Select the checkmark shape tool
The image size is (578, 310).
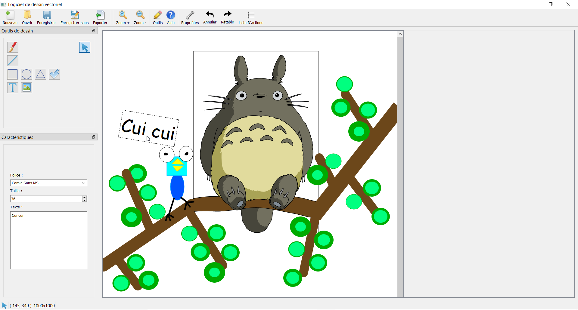point(54,74)
